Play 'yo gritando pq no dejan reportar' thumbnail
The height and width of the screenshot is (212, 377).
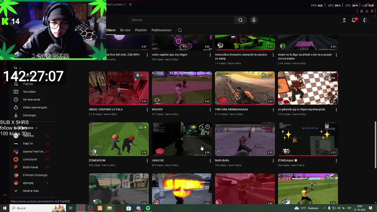pos(308,88)
